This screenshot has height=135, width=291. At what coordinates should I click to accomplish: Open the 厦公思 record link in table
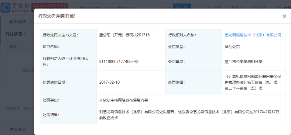point(29,70)
